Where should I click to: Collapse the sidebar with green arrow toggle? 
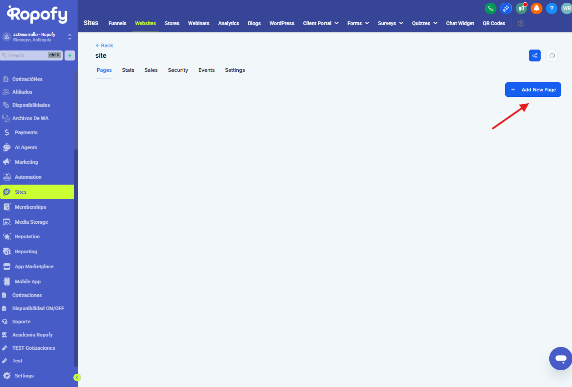[x=77, y=377]
